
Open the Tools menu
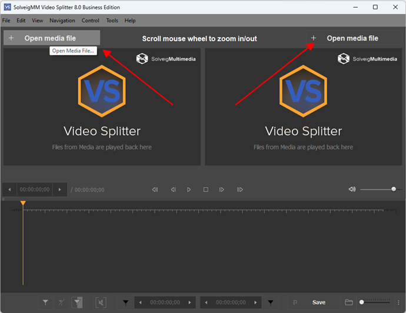pos(112,21)
